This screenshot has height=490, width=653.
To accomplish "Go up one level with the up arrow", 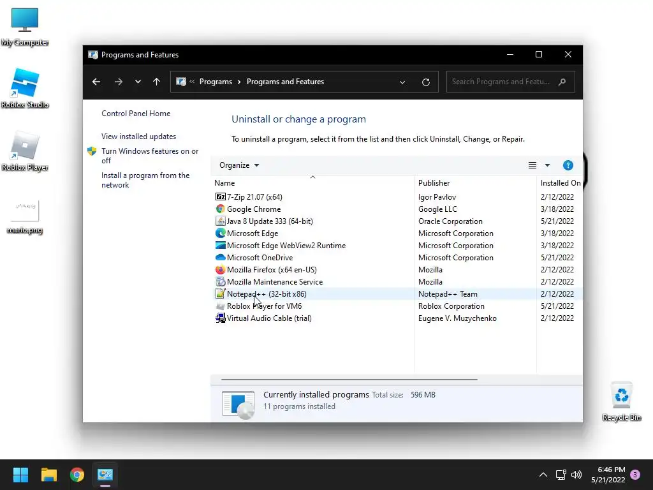I will (x=157, y=82).
